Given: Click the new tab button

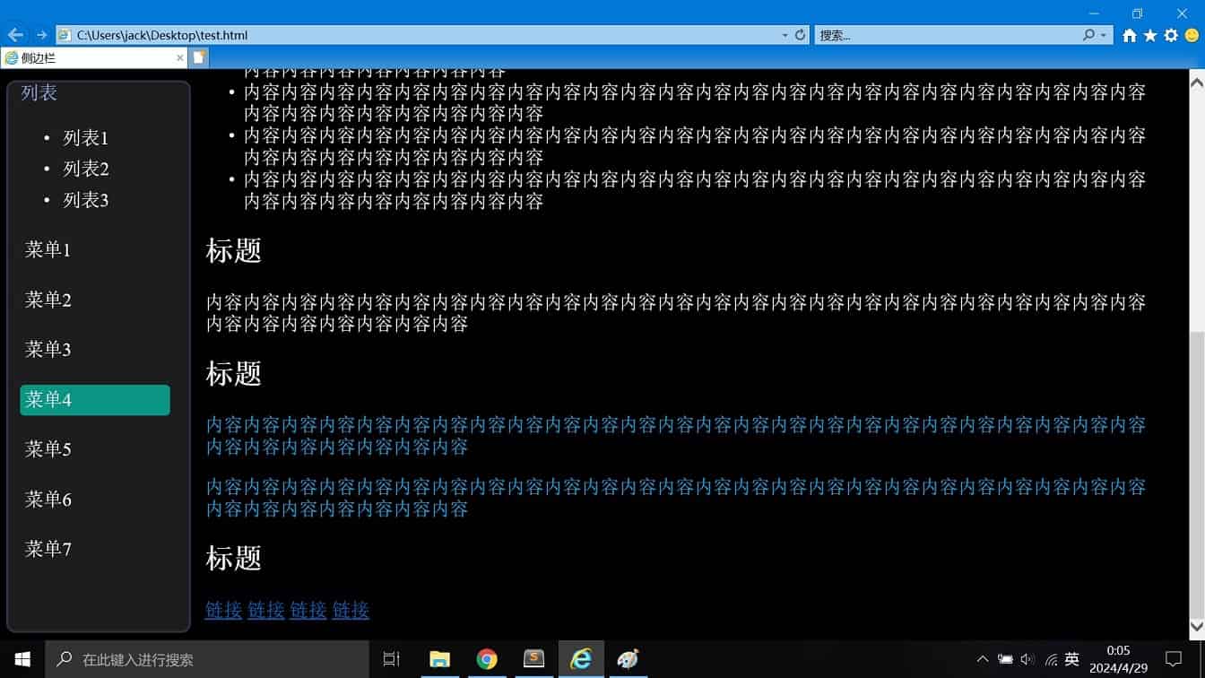Looking at the screenshot, I should [x=199, y=57].
